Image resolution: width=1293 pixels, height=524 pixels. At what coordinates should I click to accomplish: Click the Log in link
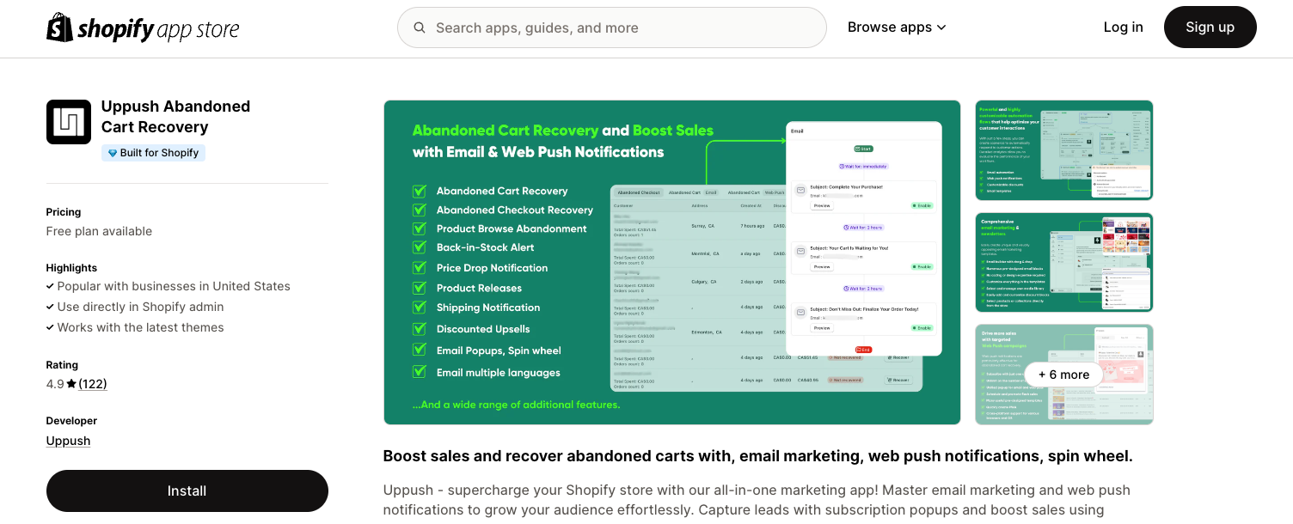[x=1123, y=27]
